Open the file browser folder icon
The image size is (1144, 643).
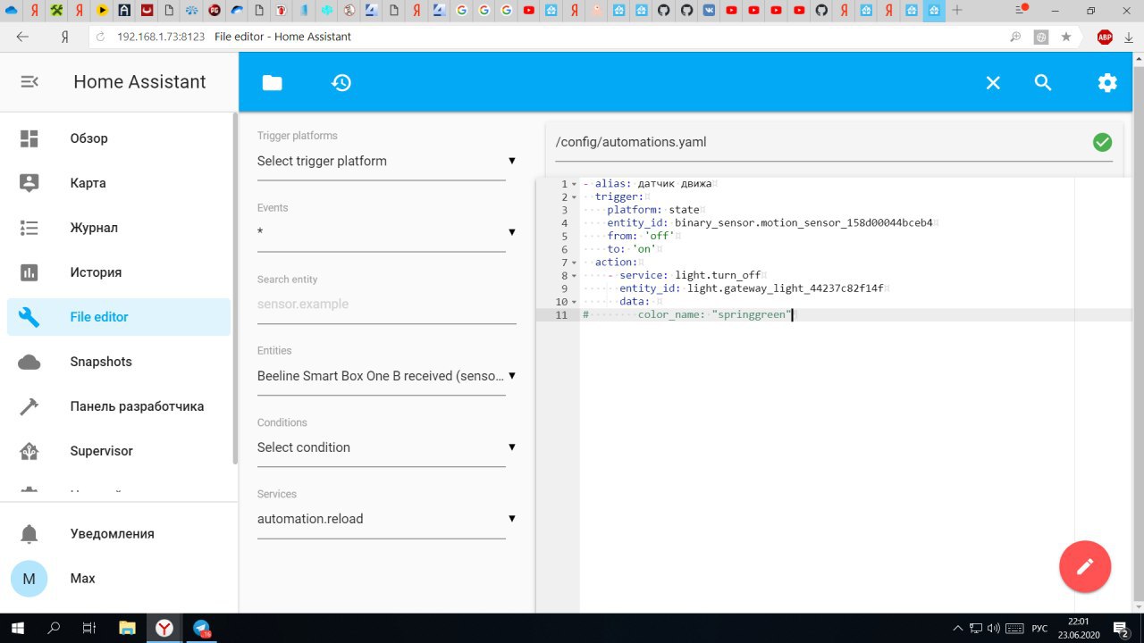tap(272, 82)
